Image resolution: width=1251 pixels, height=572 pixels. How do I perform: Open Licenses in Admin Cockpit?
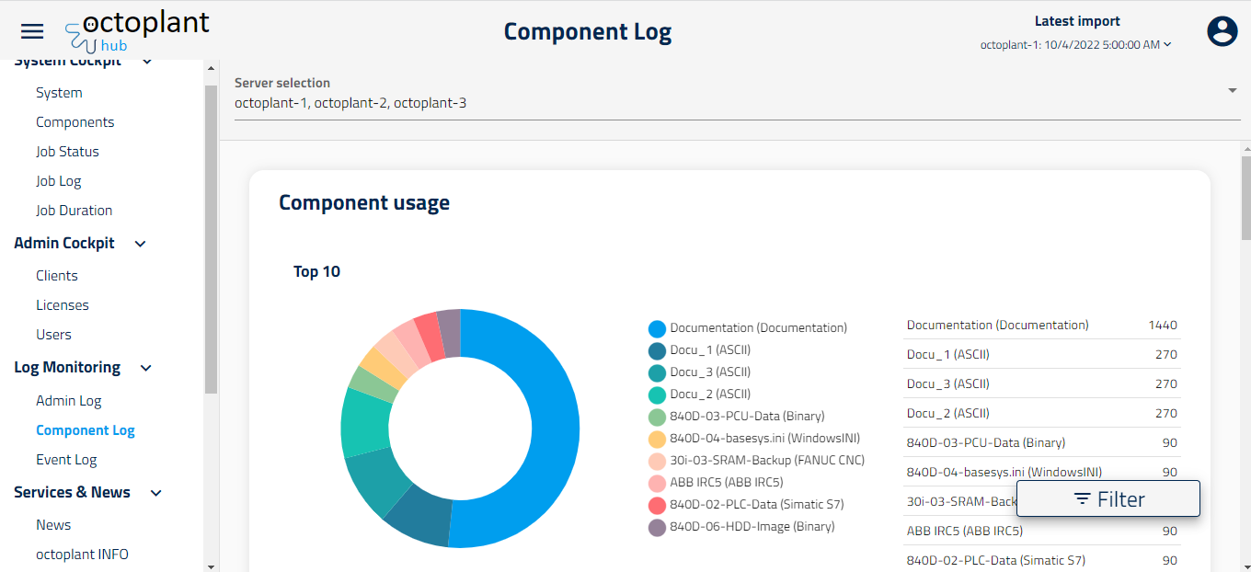click(x=63, y=305)
